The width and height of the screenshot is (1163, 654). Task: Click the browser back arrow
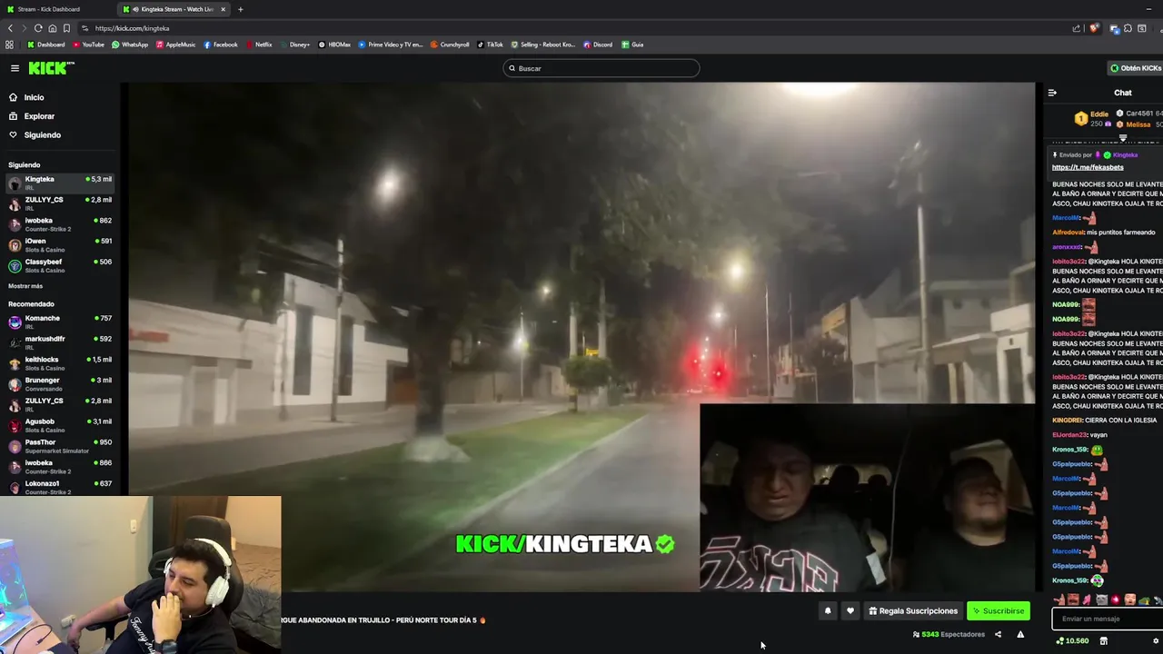[x=10, y=28]
